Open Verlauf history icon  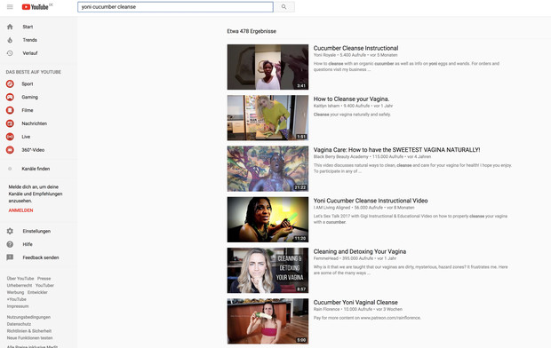[10, 53]
